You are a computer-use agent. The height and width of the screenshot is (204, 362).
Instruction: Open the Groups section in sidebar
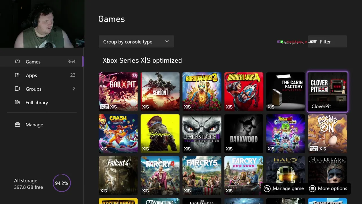coord(42,89)
